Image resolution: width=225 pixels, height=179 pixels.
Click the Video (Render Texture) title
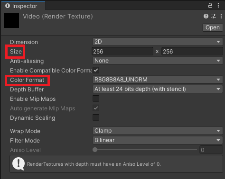pos(58,17)
